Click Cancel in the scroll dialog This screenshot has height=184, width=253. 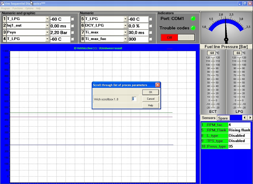151,99
